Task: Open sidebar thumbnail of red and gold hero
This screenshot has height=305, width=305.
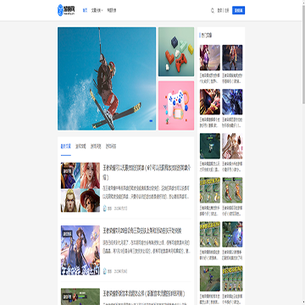Action: [x=210, y=102]
